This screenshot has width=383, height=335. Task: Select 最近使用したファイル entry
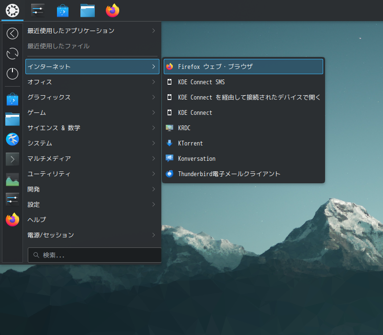(92, 46)
